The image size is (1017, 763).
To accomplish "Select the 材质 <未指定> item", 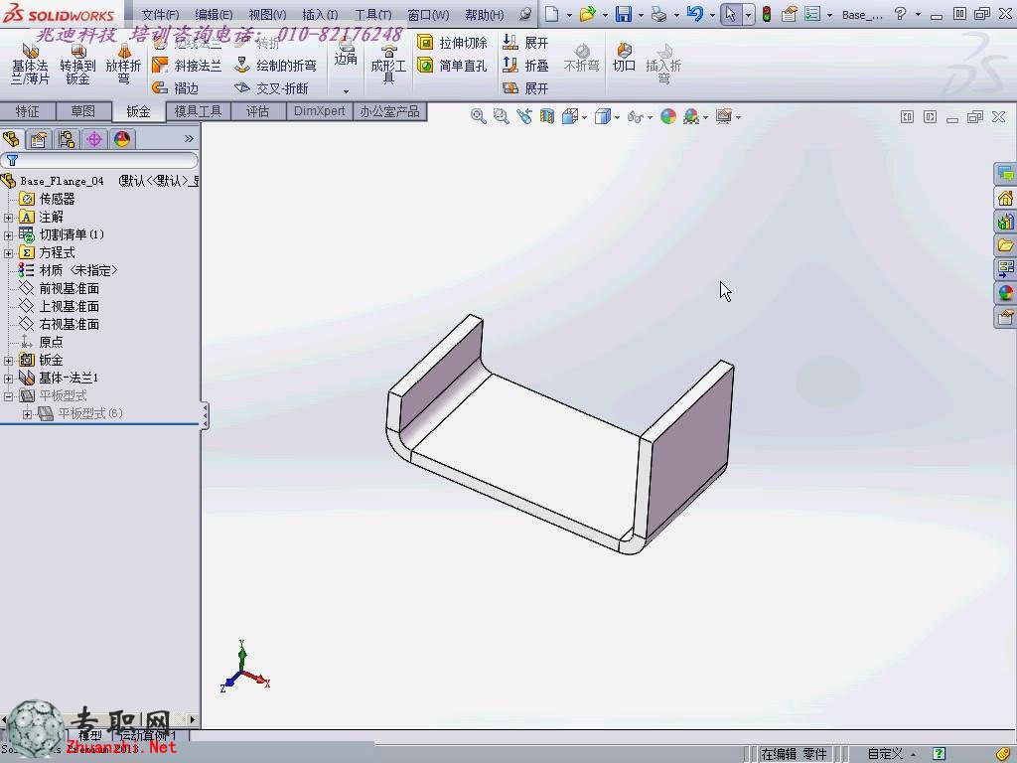I will 69,270.
